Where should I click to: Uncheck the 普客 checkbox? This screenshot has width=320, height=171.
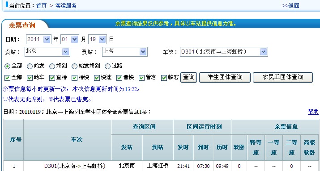pyautogui.click(x=141, y=78)
